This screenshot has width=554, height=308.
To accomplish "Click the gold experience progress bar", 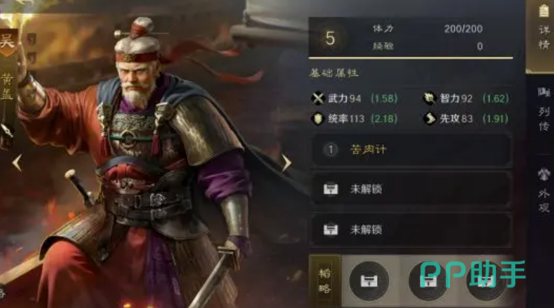I will point(411,57).
